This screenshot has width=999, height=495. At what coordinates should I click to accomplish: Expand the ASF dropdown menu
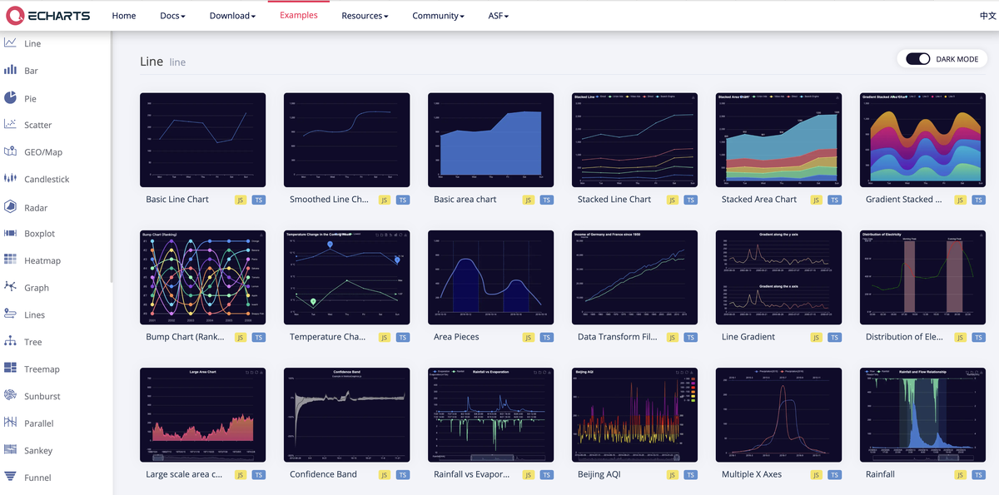(x=498, y=16)
